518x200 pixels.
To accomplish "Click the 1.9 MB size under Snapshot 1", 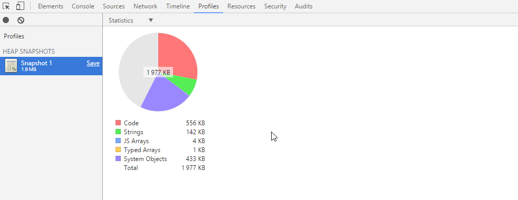I will click(28, 69).
